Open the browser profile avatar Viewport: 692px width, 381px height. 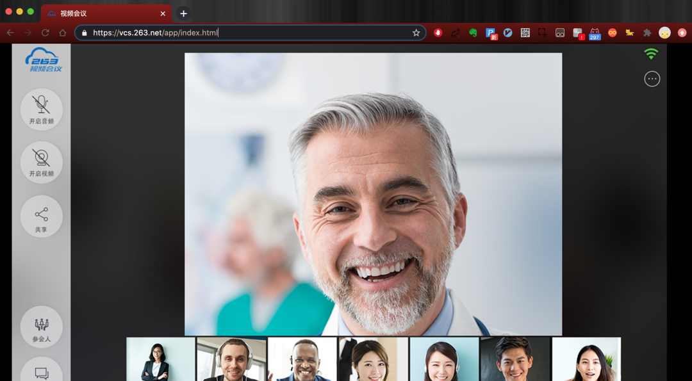pyautogui.click(x=664, y=33)
